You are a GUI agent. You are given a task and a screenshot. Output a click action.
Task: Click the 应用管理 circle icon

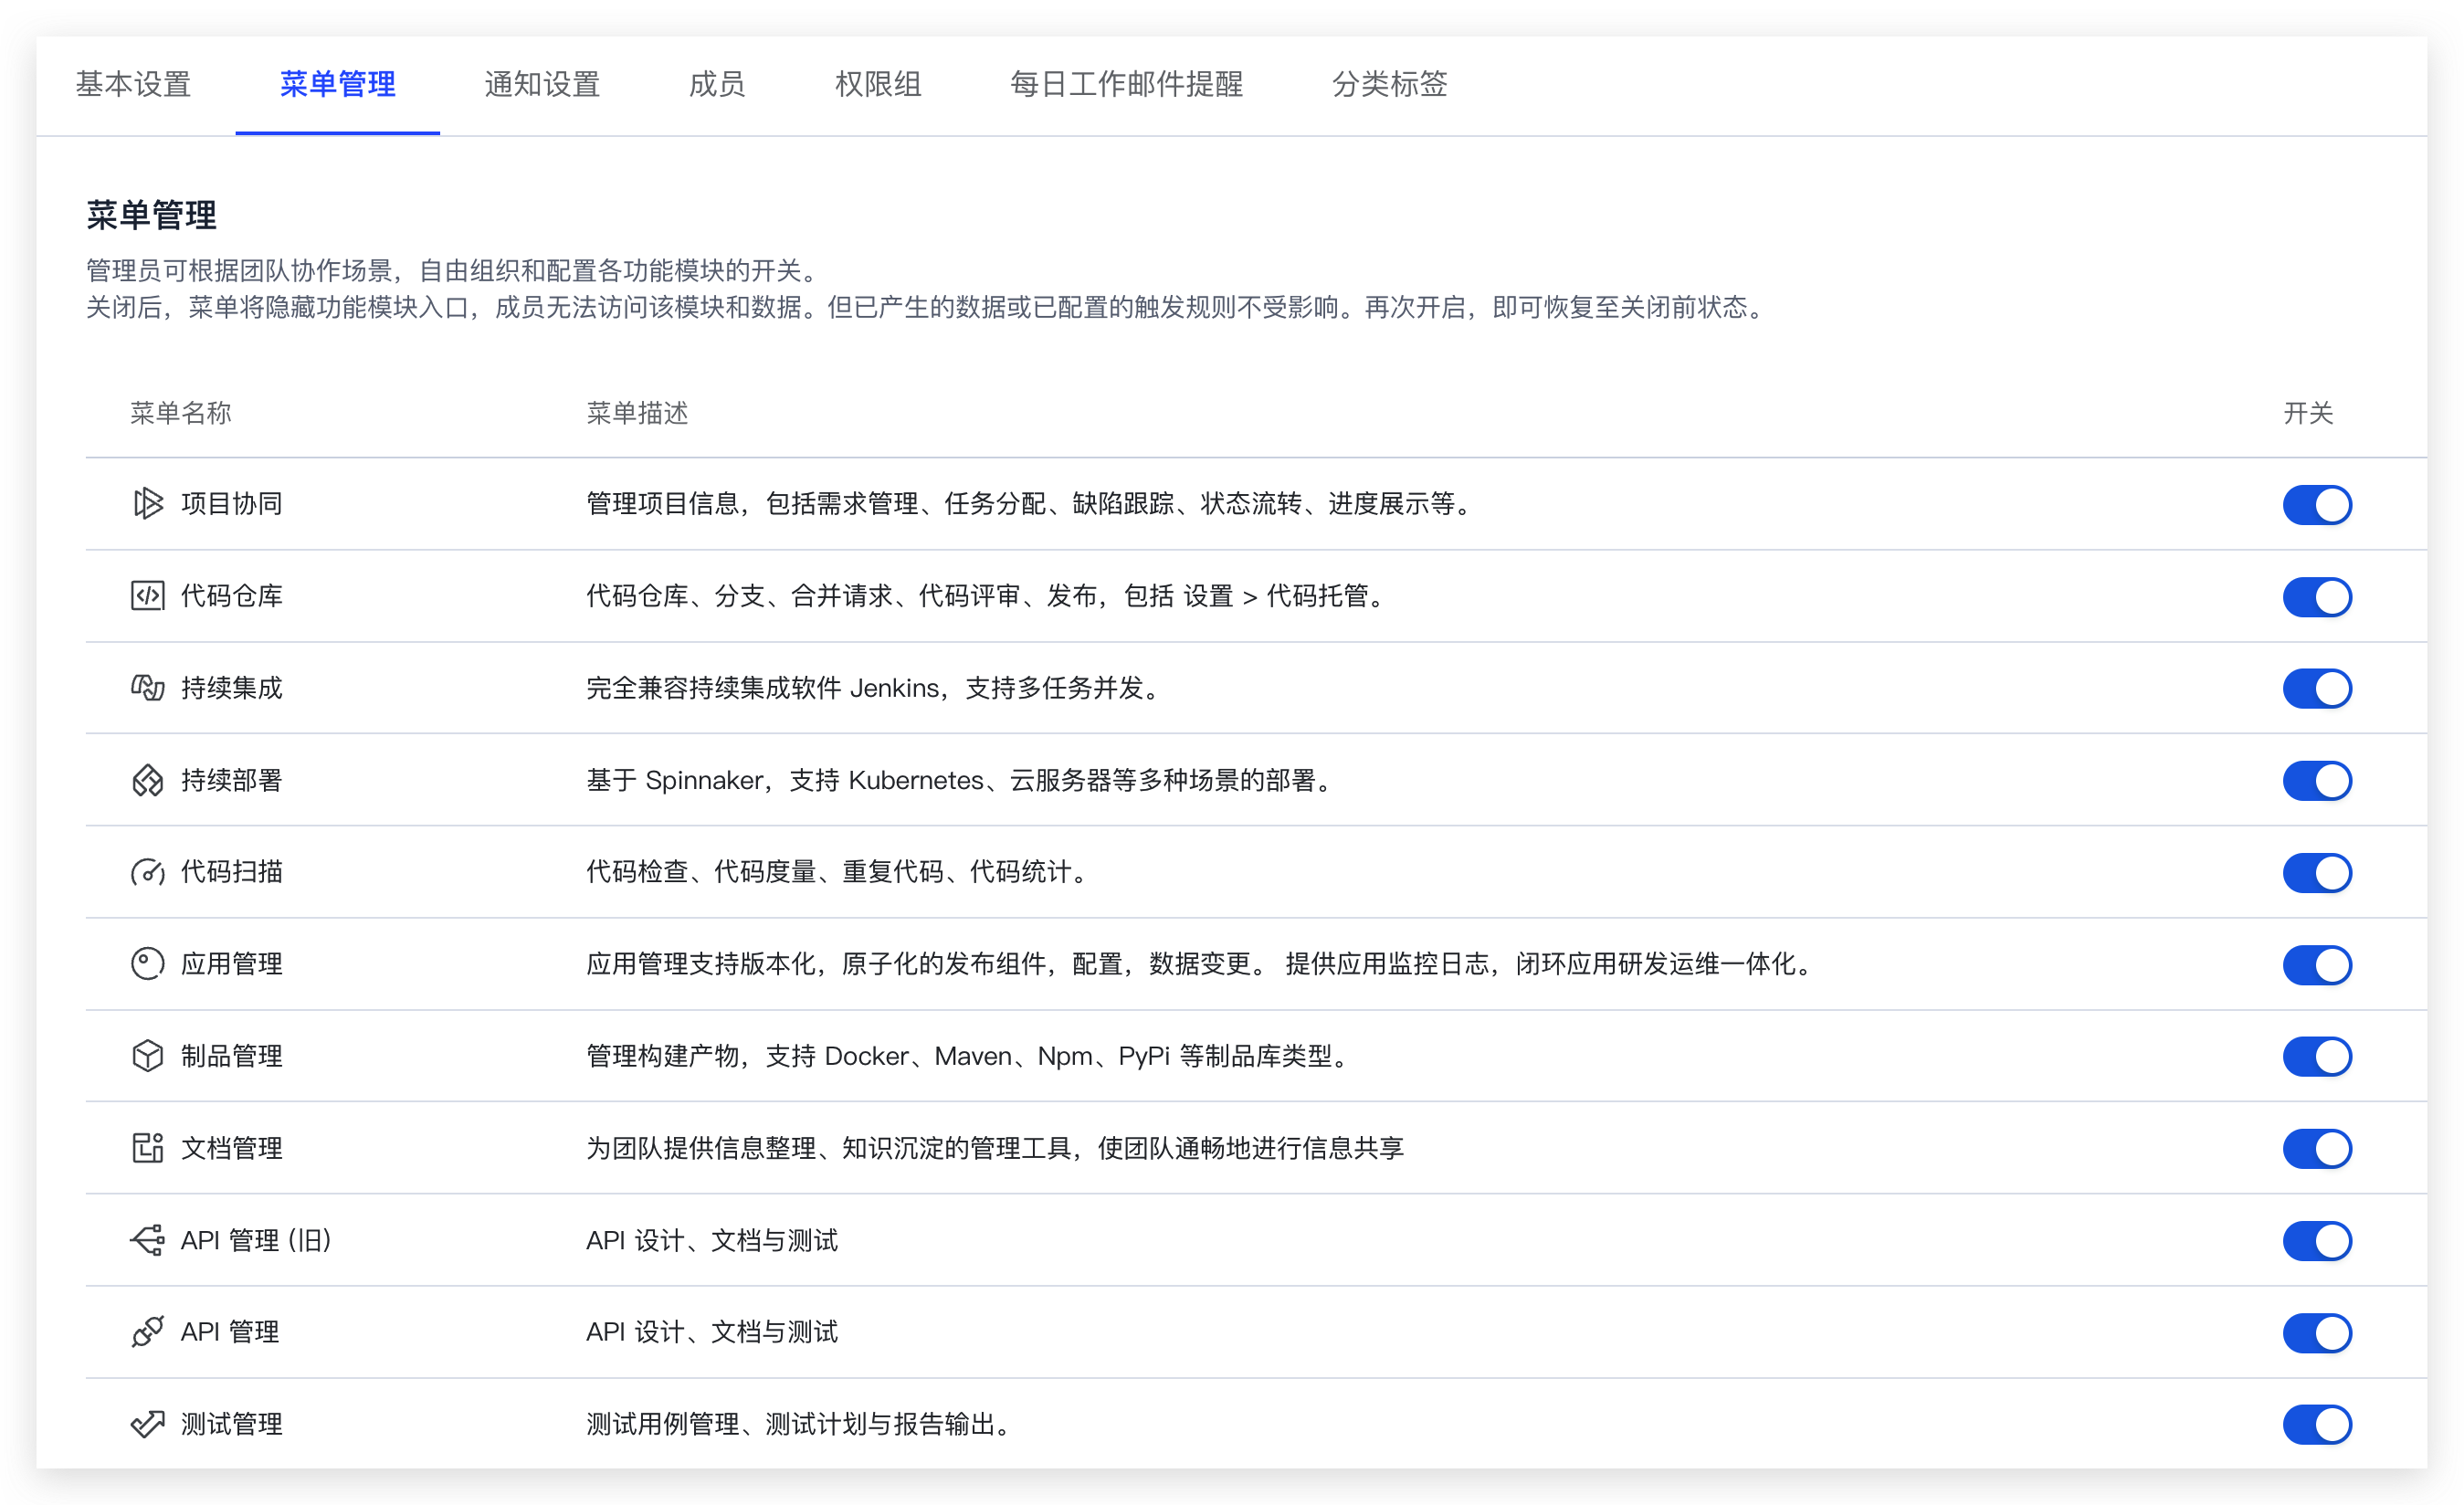point(147,964)
